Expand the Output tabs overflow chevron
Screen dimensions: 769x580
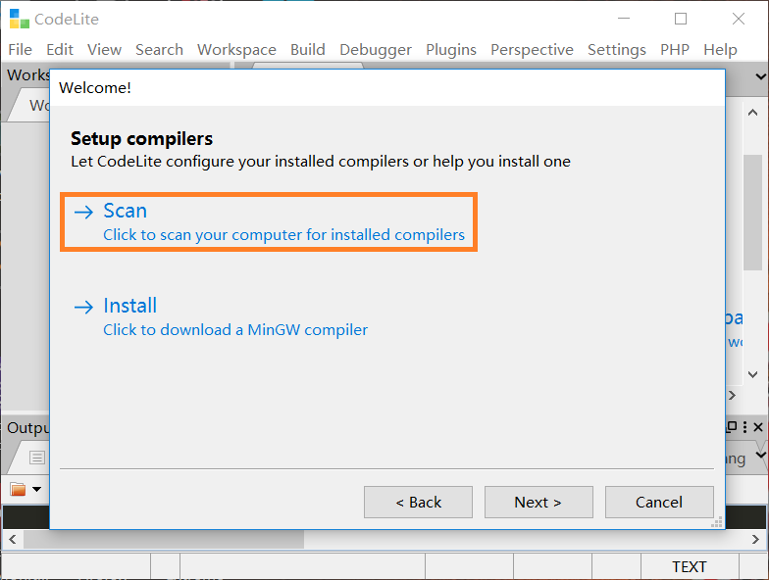pos(761,457)
